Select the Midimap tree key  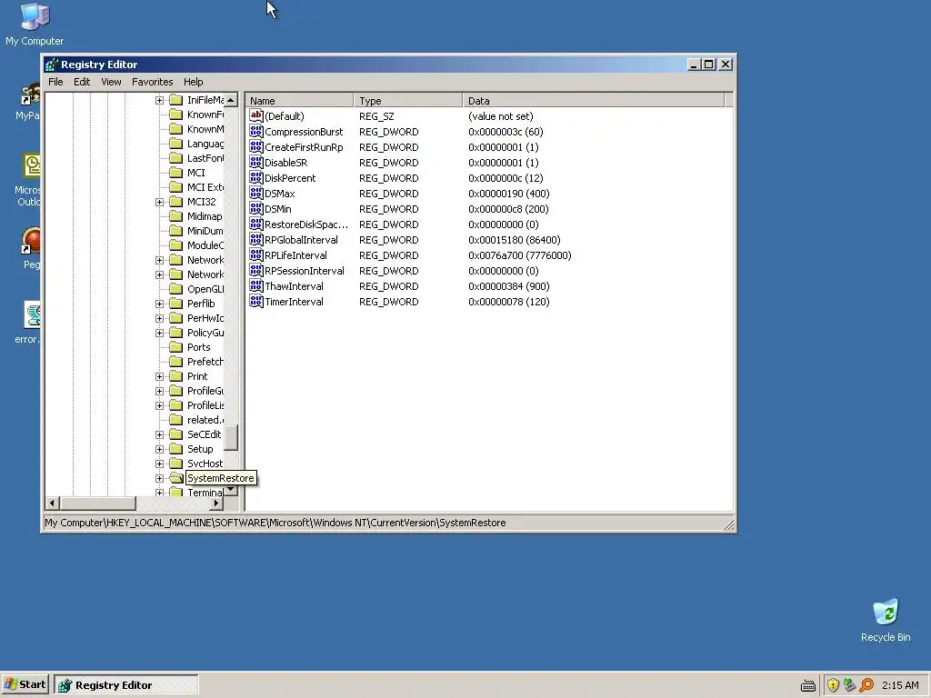pos(205,216)
